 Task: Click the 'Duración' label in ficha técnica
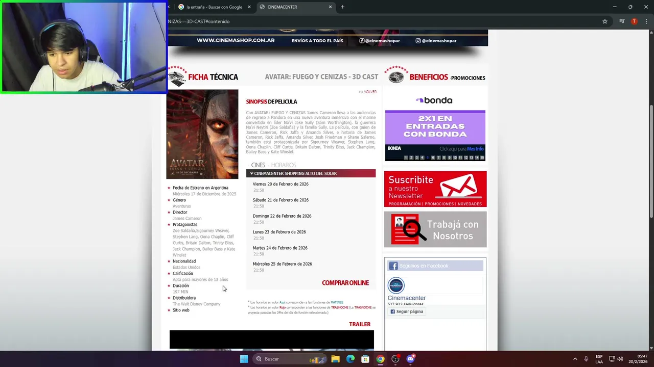tap(181, 286)
